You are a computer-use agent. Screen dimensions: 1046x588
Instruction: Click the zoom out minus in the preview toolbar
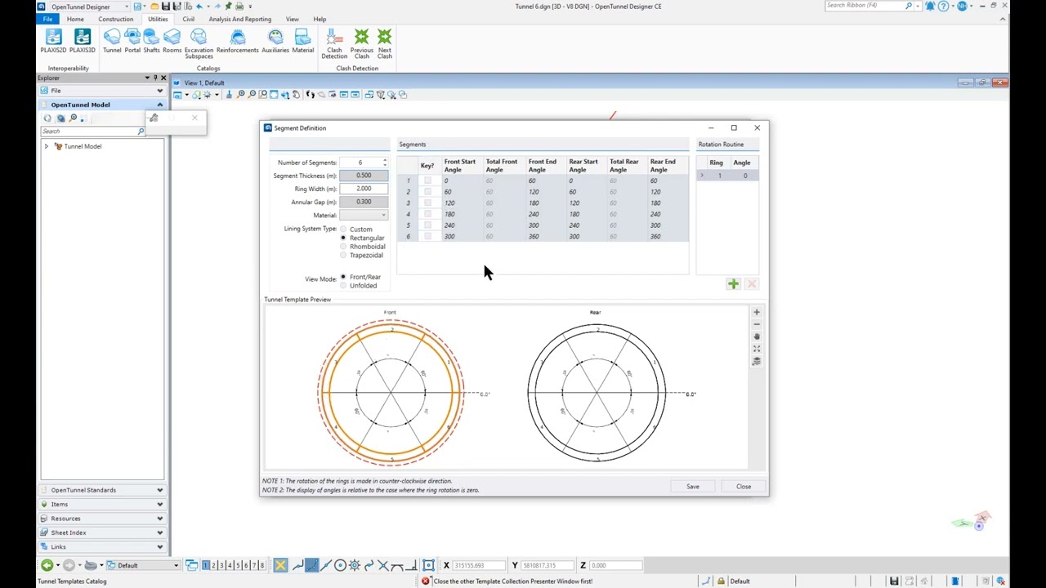click(757, 324)
